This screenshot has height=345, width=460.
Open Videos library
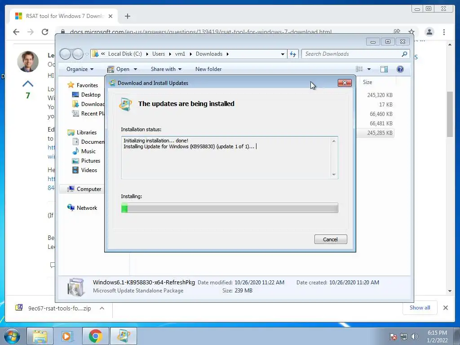pos(89,170)
